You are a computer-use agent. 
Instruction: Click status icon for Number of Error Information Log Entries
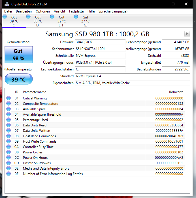[8, 174]
